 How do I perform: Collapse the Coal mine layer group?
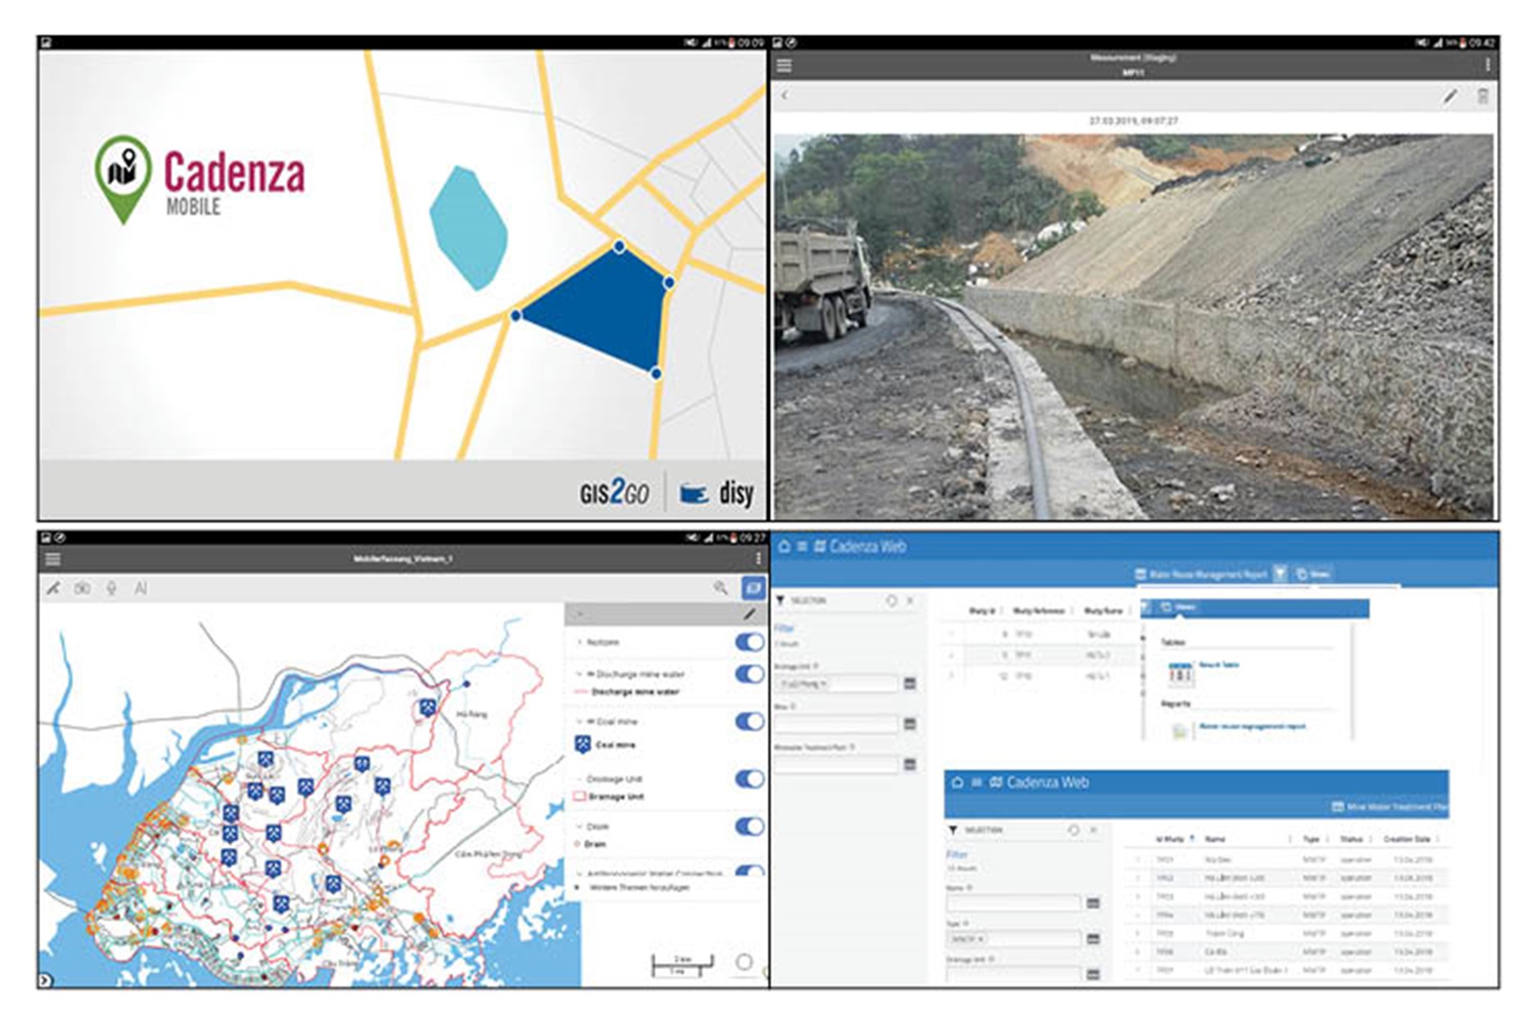point(580,722)
